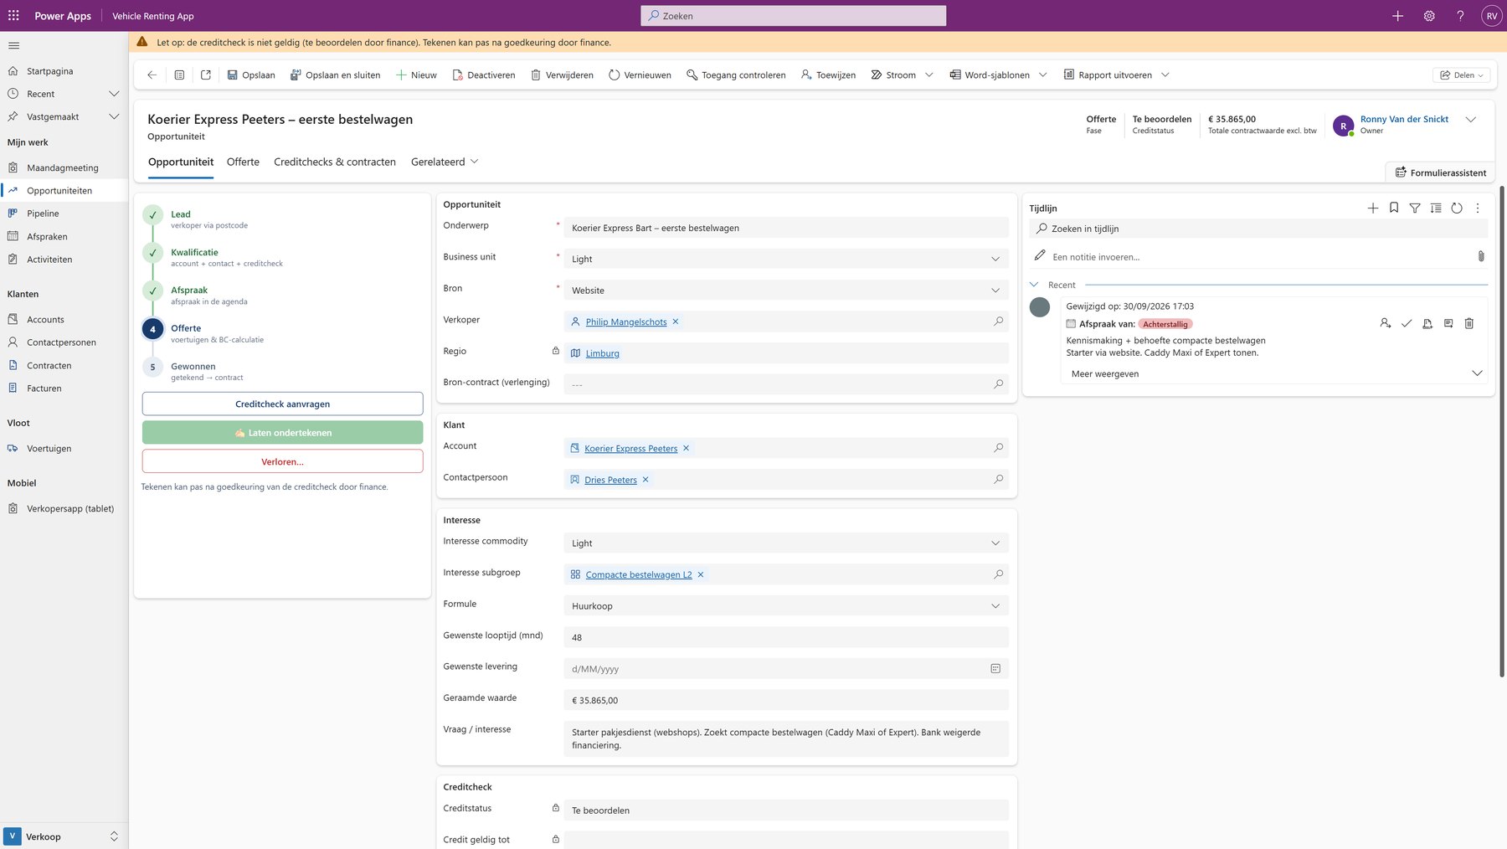Open the Gerelateerd tab dropdown
Viewport: 1507px width, 849px height.
click(445, 162)
